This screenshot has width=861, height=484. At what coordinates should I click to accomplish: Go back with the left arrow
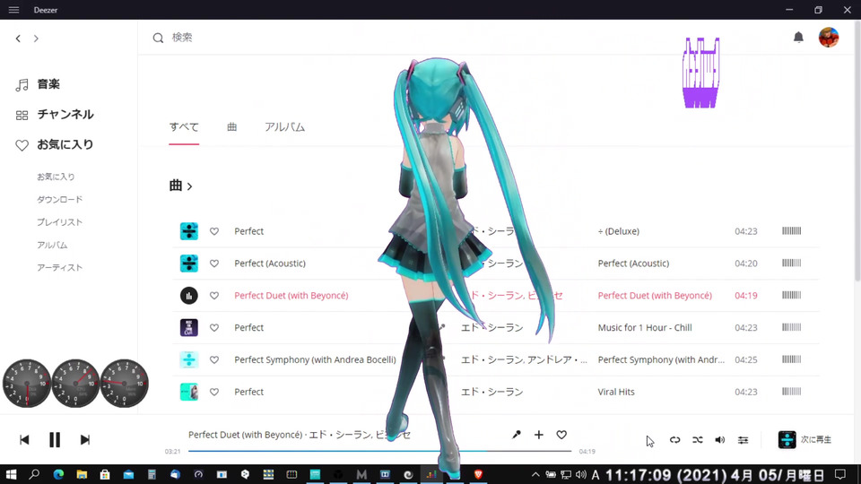18,39
